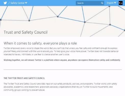Click the network graphic banner image

62,21
